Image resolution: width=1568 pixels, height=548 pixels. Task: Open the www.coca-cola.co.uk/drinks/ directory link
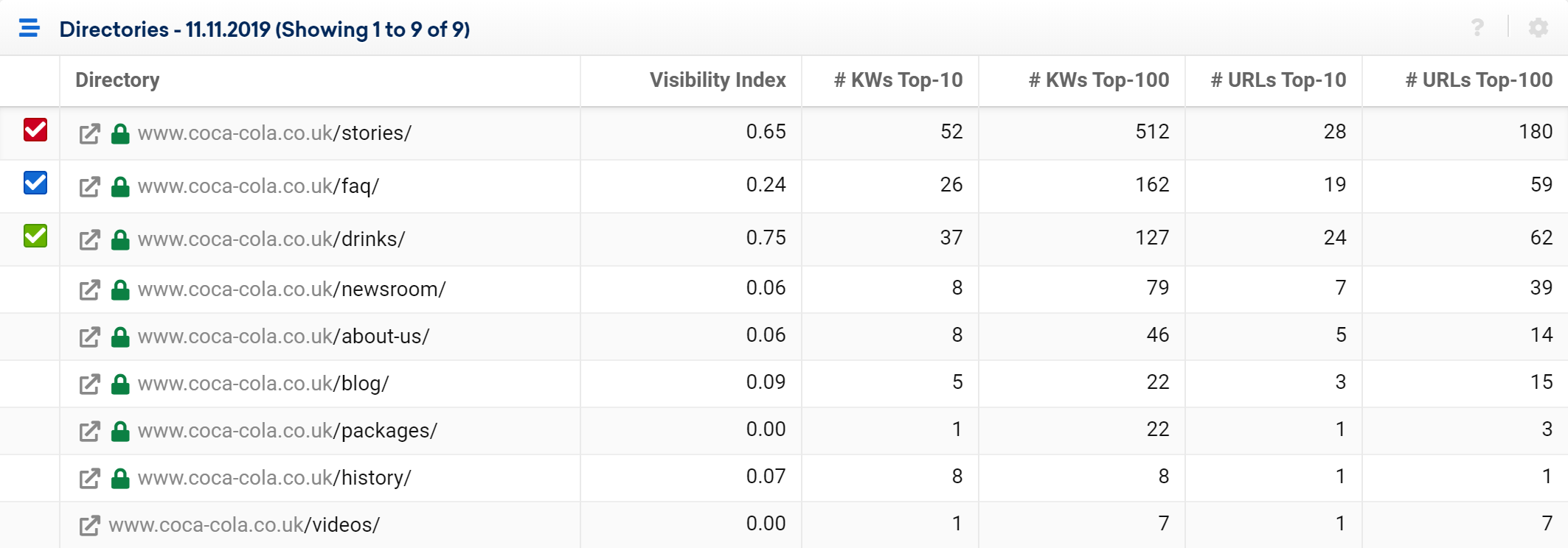[271, 239]
